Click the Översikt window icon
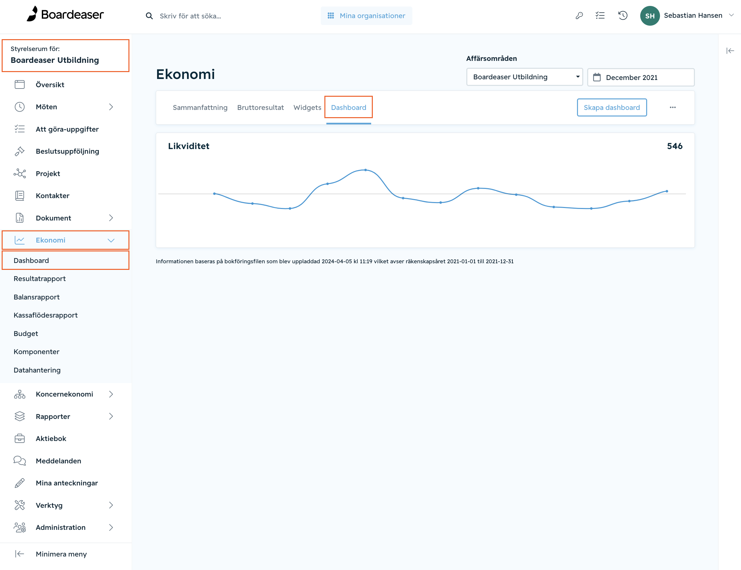The height and width of the screenshot is (570, 741). pyautogui.click(x=20, y=85)
